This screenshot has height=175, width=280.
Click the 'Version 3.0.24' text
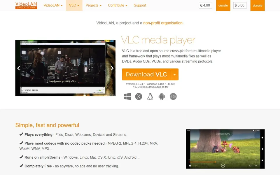(x=134, y=84)
